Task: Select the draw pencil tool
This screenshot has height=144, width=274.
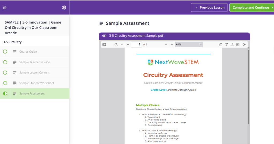Action: [232, 45]
